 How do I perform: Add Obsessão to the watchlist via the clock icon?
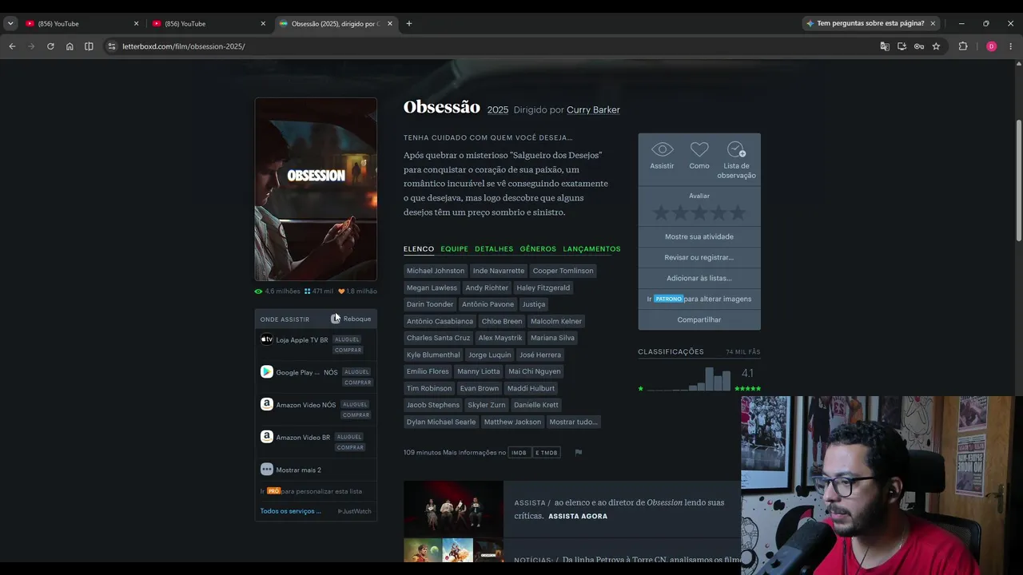736,149
